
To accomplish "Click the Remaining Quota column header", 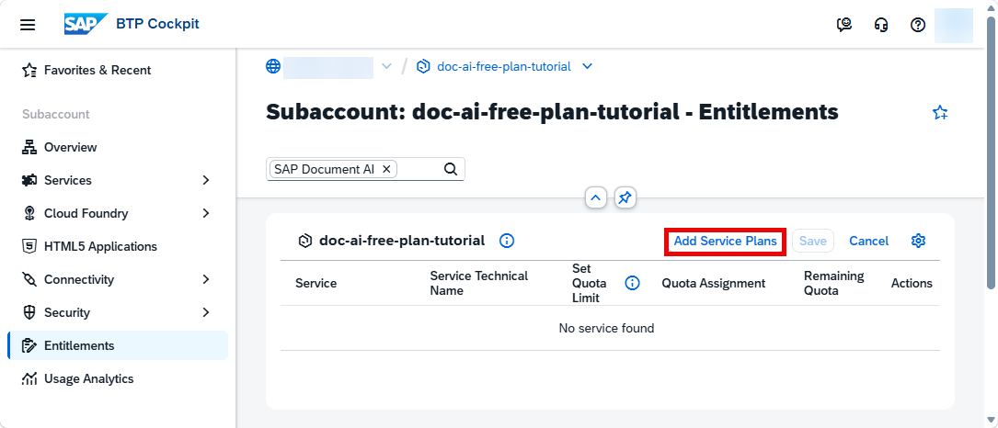I will 833,284.
